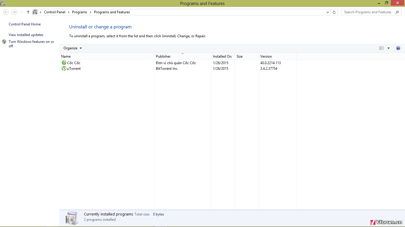Click publisher Đơn vị chủ quản Cốc Cốc
Viewport: 405px width, 227px height.
[x=176, y=63]
